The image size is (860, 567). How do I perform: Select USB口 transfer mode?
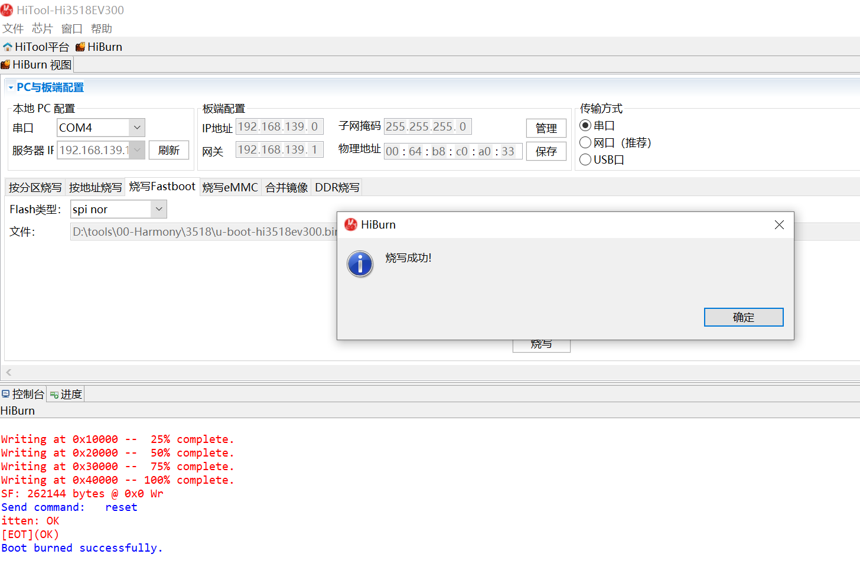pos(585,159)
